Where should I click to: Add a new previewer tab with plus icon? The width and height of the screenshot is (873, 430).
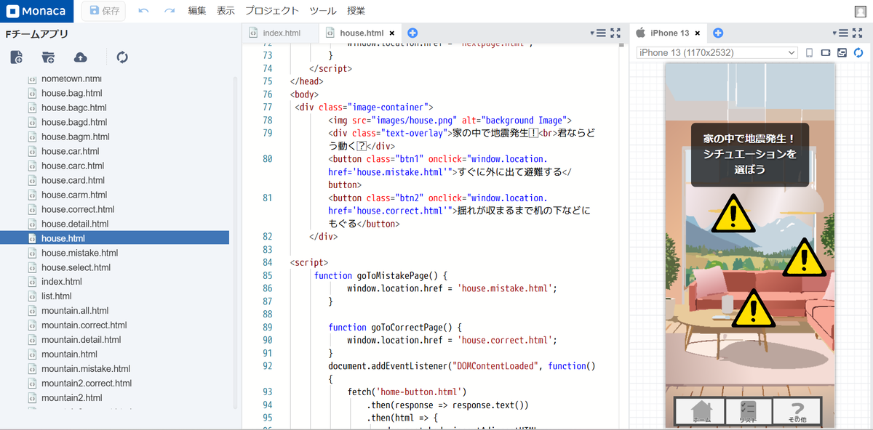tap(717, 33)
